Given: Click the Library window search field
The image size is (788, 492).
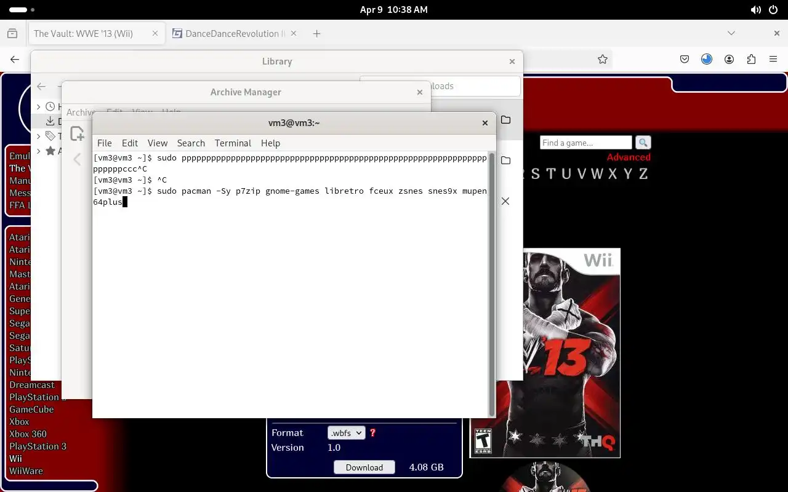Looking at the screenshot, I should click(x=440, y=86).
